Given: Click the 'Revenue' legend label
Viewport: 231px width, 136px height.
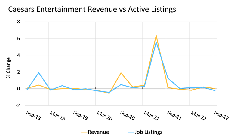Looking at the screenshot, I should pyautogui.click(x=98, y=132).
